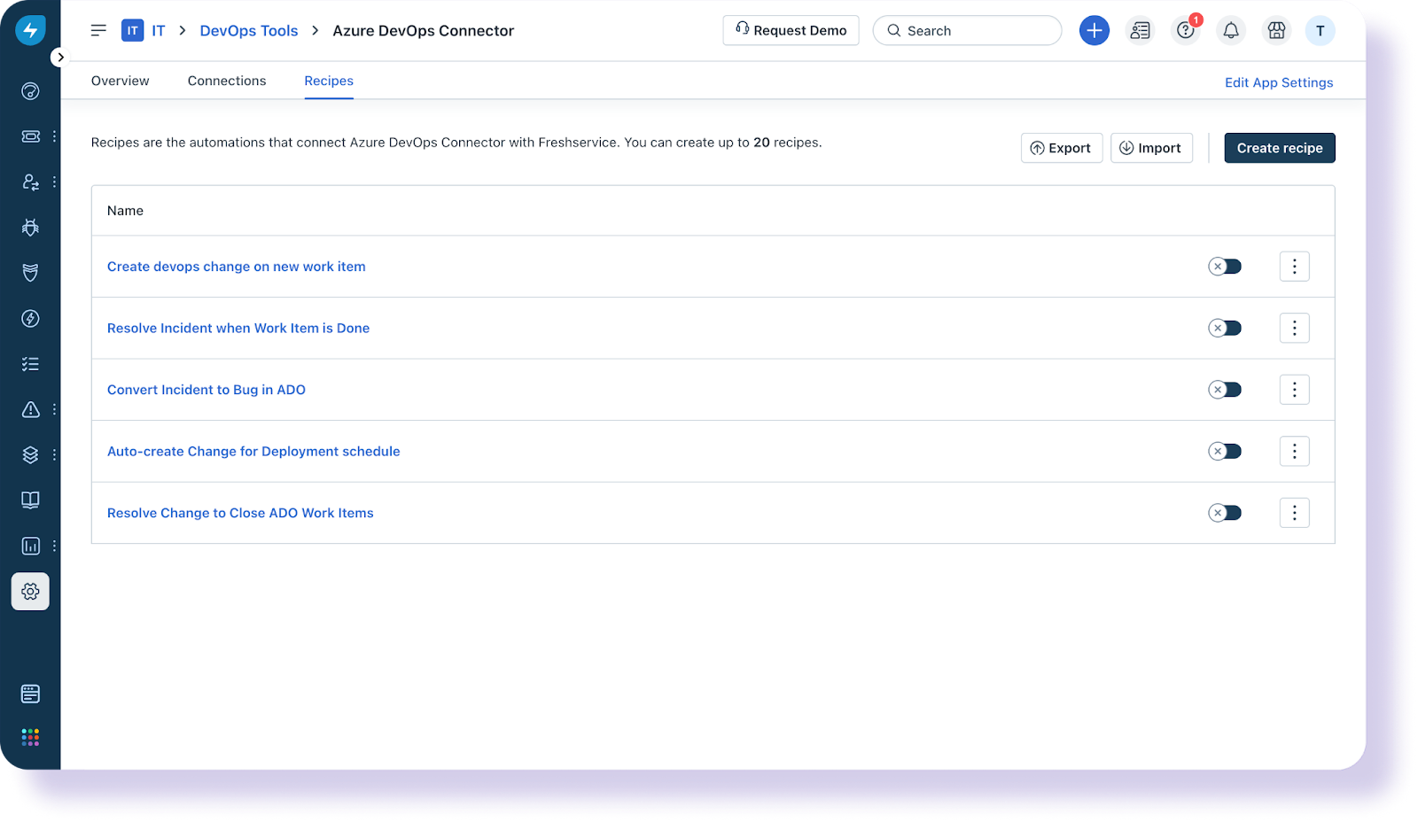This screenshot has height=822, width=1418.
Task: Switch to the Overview tab
Action: pyautogui.click(x=121, y=81)
